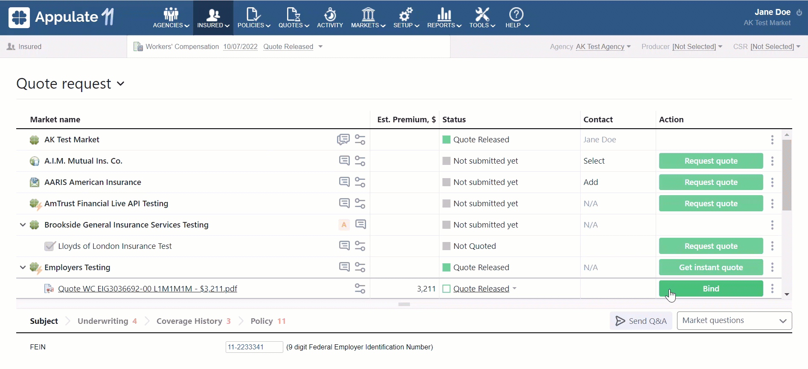This screenshot has width=808, height=369.
Task: Click Get instant quote for Employers Testing
Action: pyautogui.click(x=711, y=267)
